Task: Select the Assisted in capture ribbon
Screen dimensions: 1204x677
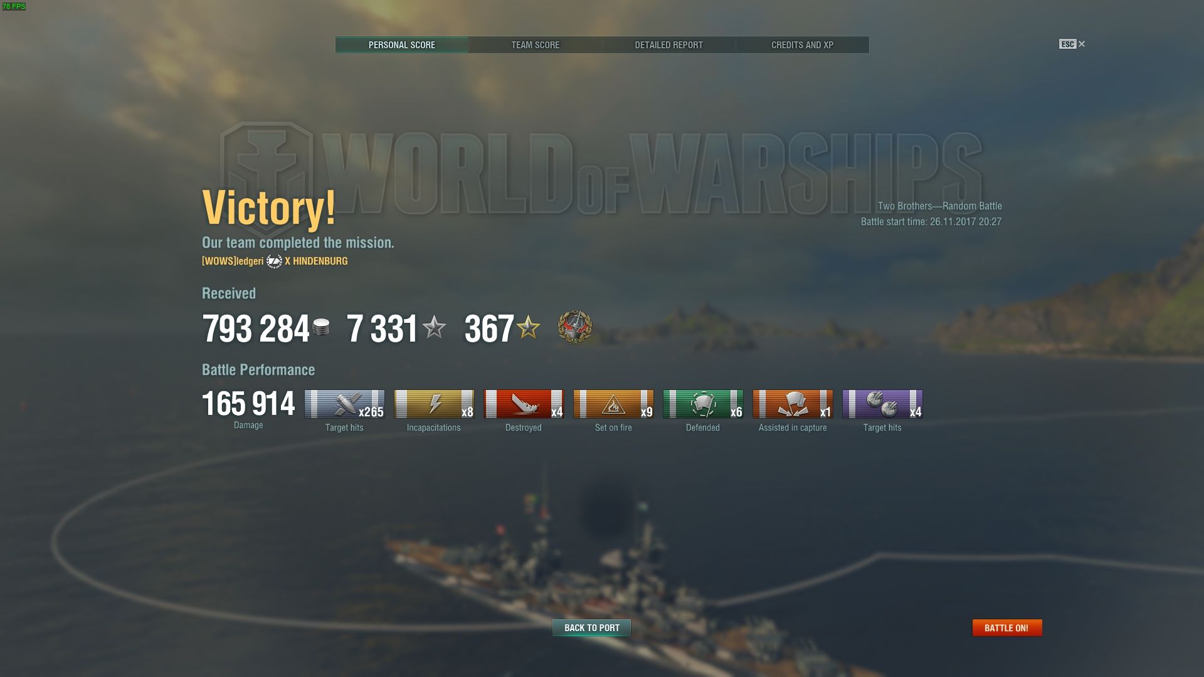Action: 793,404
